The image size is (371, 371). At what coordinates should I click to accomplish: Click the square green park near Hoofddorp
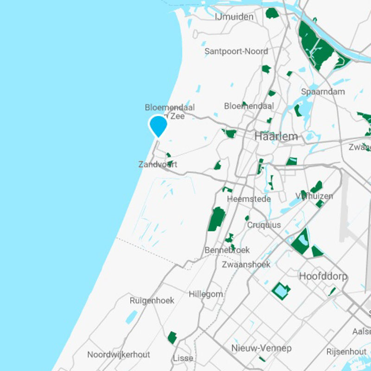tap(281, 291)
